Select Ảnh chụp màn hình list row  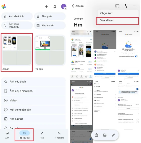point(33,91)
